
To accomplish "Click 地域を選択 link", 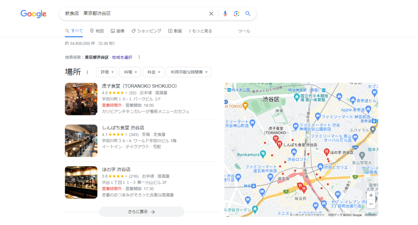I will (x=122, y=57).
